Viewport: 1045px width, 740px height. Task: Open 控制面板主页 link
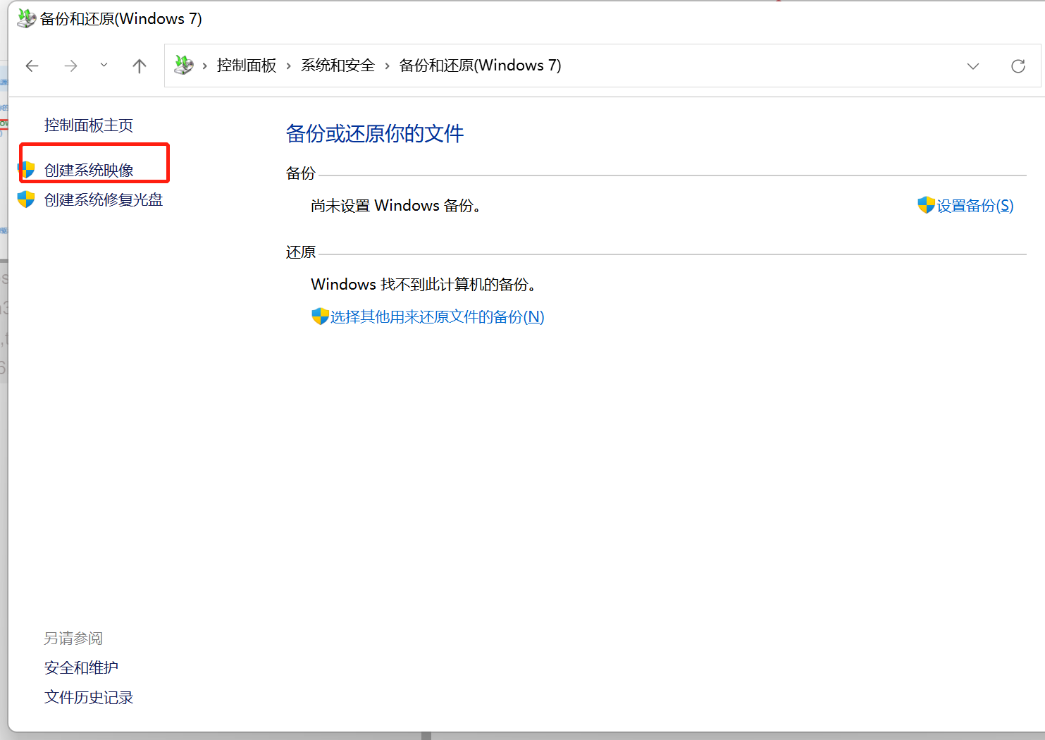coord(89,125)
